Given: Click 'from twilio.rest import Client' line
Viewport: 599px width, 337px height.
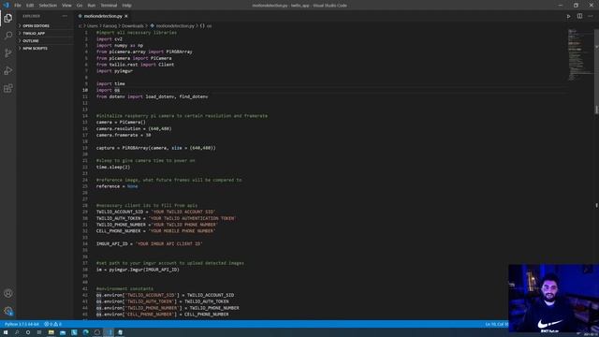Looking at the screenshot, I should pos(135,65).
